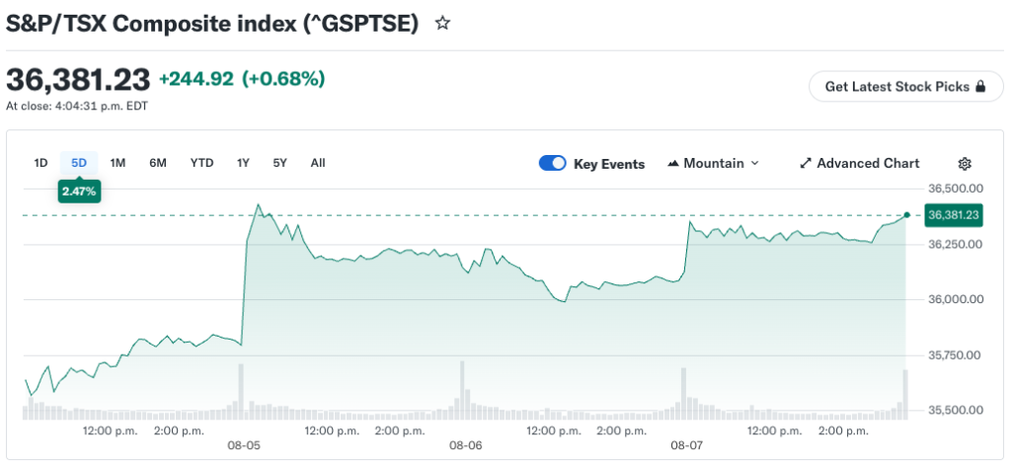Click the 08-05 date label
Screen dimensions: 1011x468
(245, 445)
